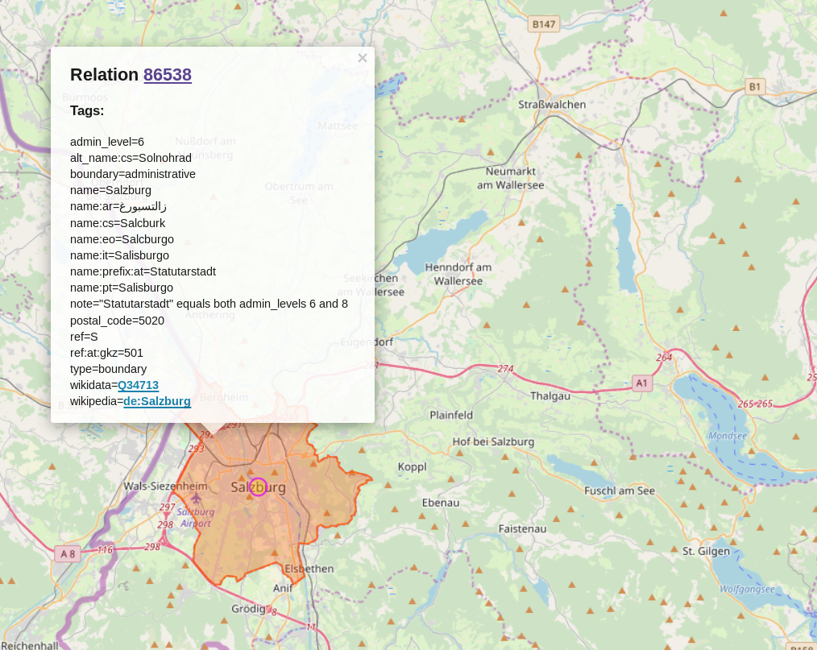The width and height of the screenshot is (817, 650).
Task: Open the de:Salzburg wikipedia link
Action: tap(157, 401)
